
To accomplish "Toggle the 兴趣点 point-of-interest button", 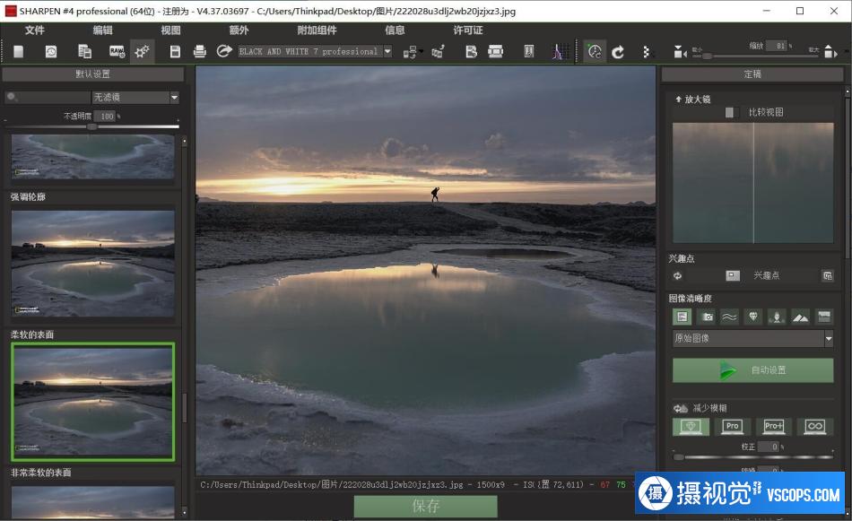I will (x=733, y=276).
